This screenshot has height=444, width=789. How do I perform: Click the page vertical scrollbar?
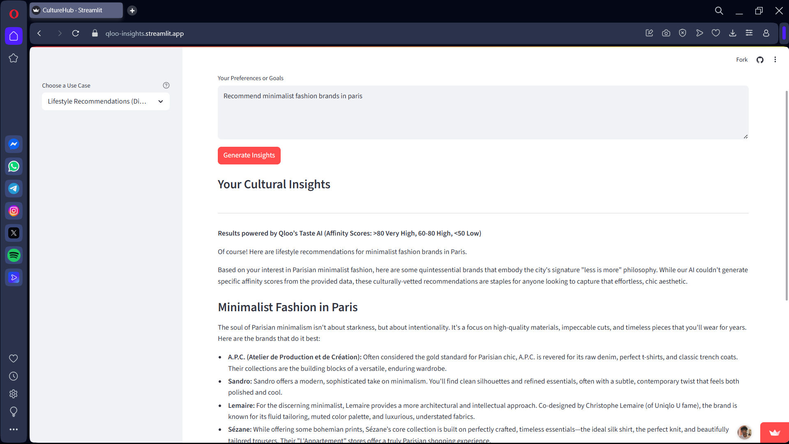click(x=787, y=195)
